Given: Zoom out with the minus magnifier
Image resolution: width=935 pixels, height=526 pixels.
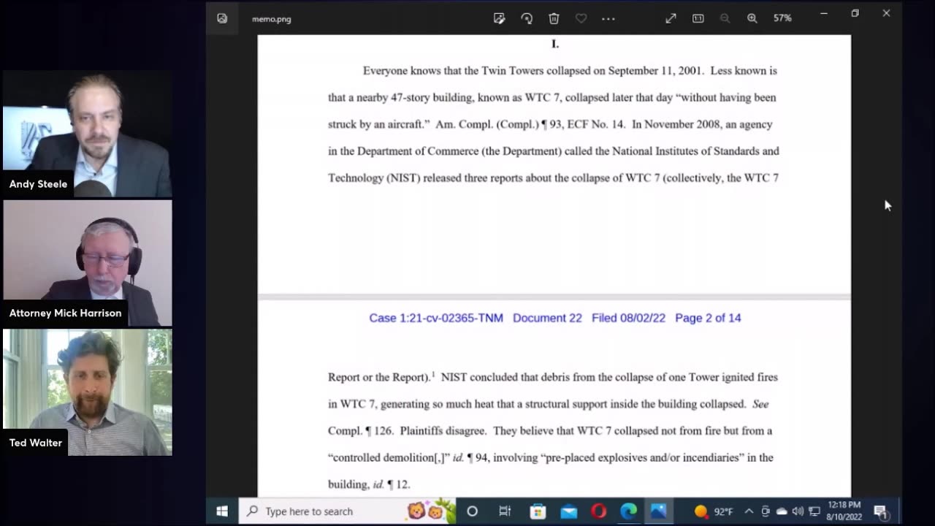Looking at the screenshot, I should click(725, 18).
